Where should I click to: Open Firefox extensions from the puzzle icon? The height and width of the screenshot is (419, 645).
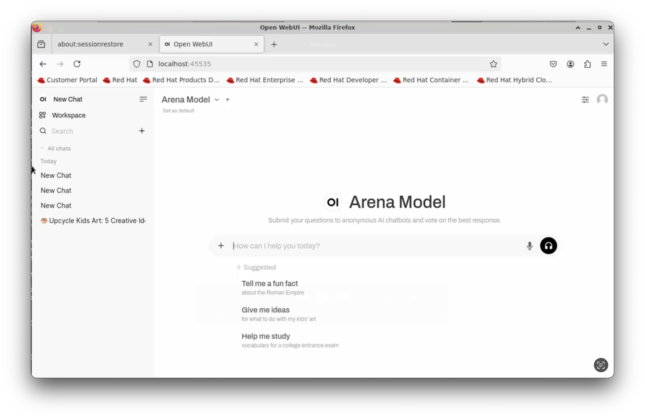coord(587,64)
